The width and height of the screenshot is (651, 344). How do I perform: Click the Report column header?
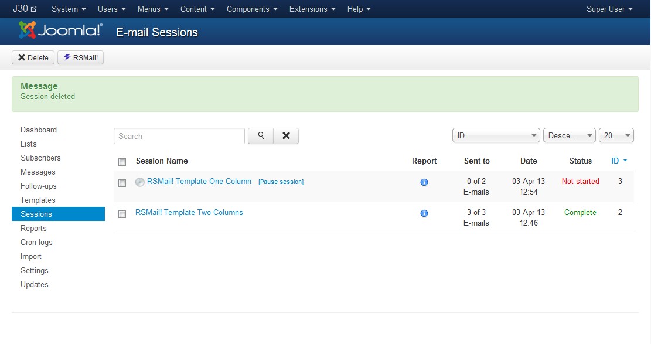click(x=424, y=161)
